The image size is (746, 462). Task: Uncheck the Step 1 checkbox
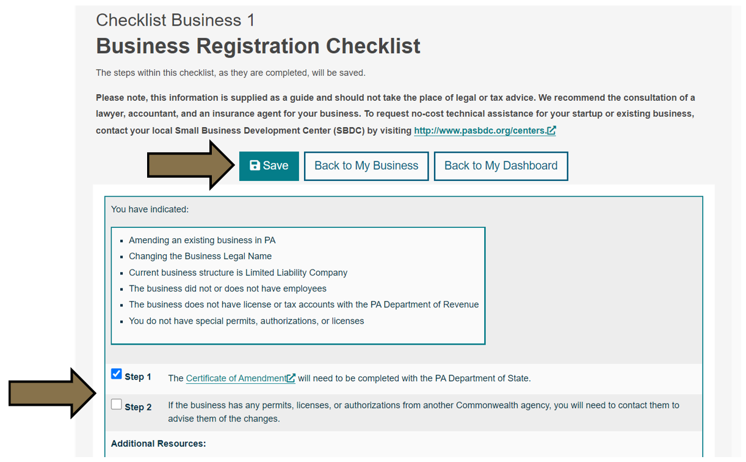tap(116, 373)
